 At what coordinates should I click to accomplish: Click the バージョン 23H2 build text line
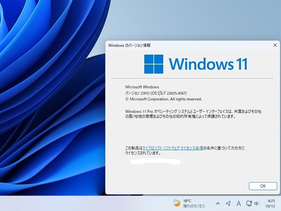coord(156,93)
